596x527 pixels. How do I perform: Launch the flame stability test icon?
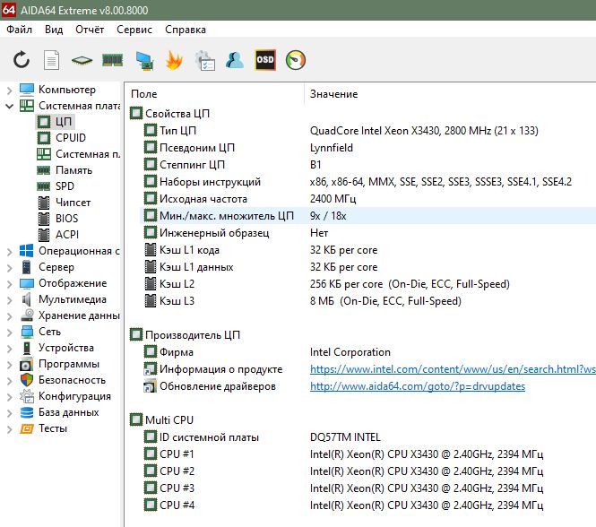pos(174,60)
